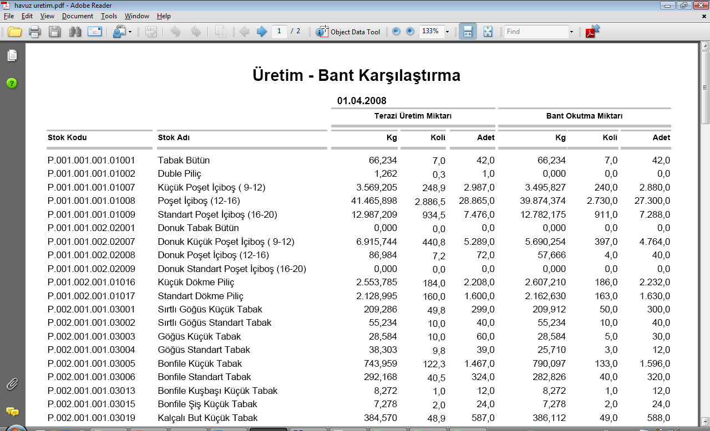Click the Undo arrow icon
The image size is (710, 431).
[175, 32]
